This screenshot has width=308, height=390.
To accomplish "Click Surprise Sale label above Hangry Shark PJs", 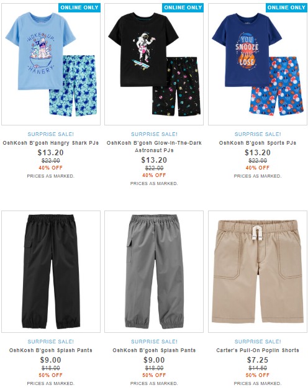I will coord(51,134).
